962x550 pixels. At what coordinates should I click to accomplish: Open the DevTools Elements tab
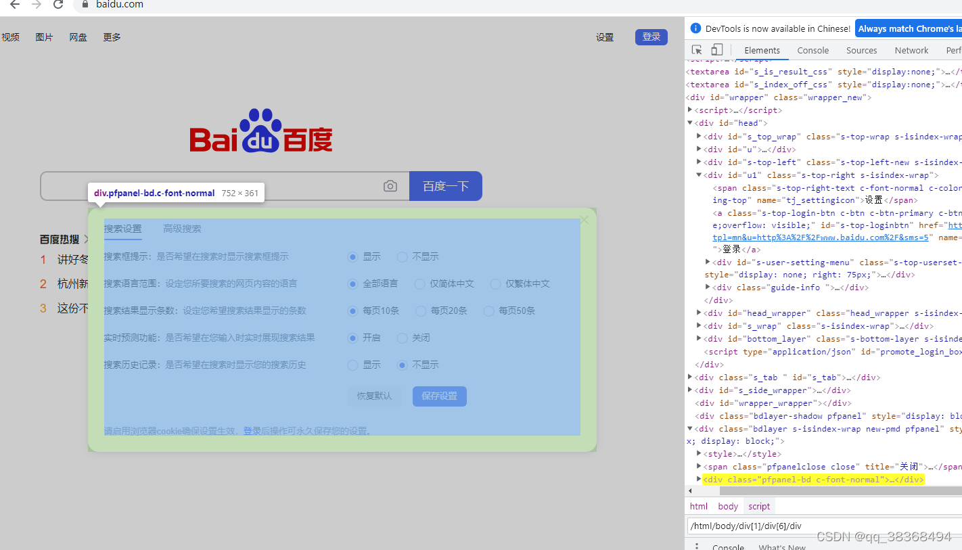(762, 50)
